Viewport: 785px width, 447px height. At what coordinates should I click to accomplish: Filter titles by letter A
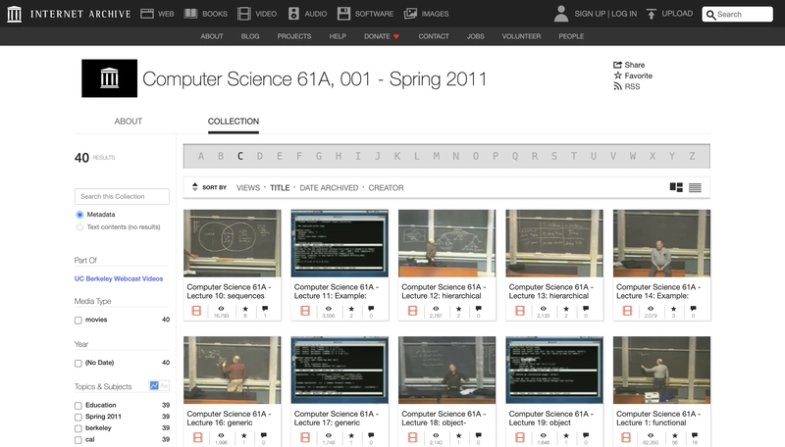201,156
